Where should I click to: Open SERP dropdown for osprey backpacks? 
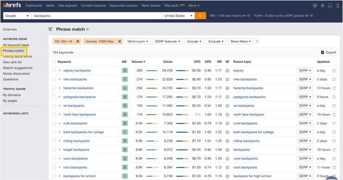305,71
